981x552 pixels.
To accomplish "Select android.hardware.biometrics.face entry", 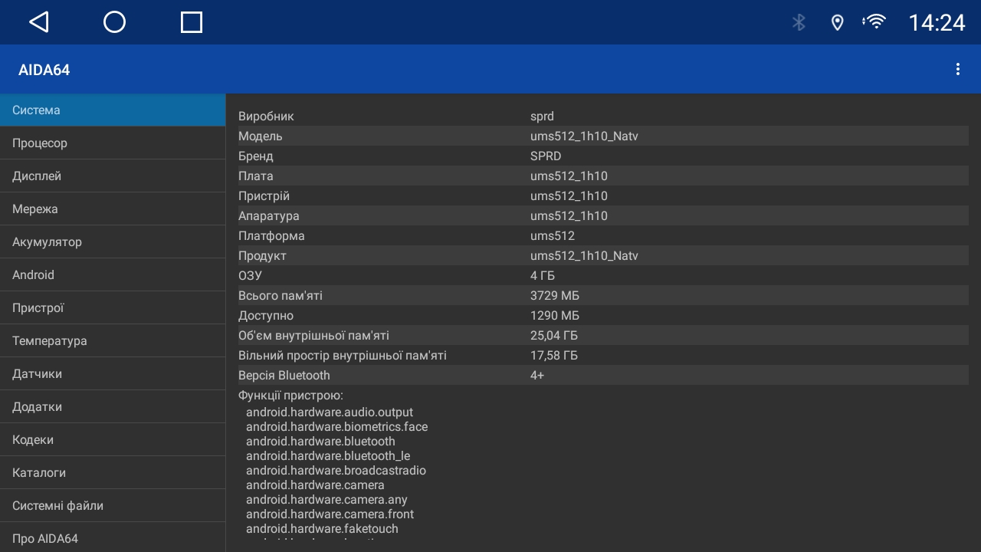I will (337, 427).
